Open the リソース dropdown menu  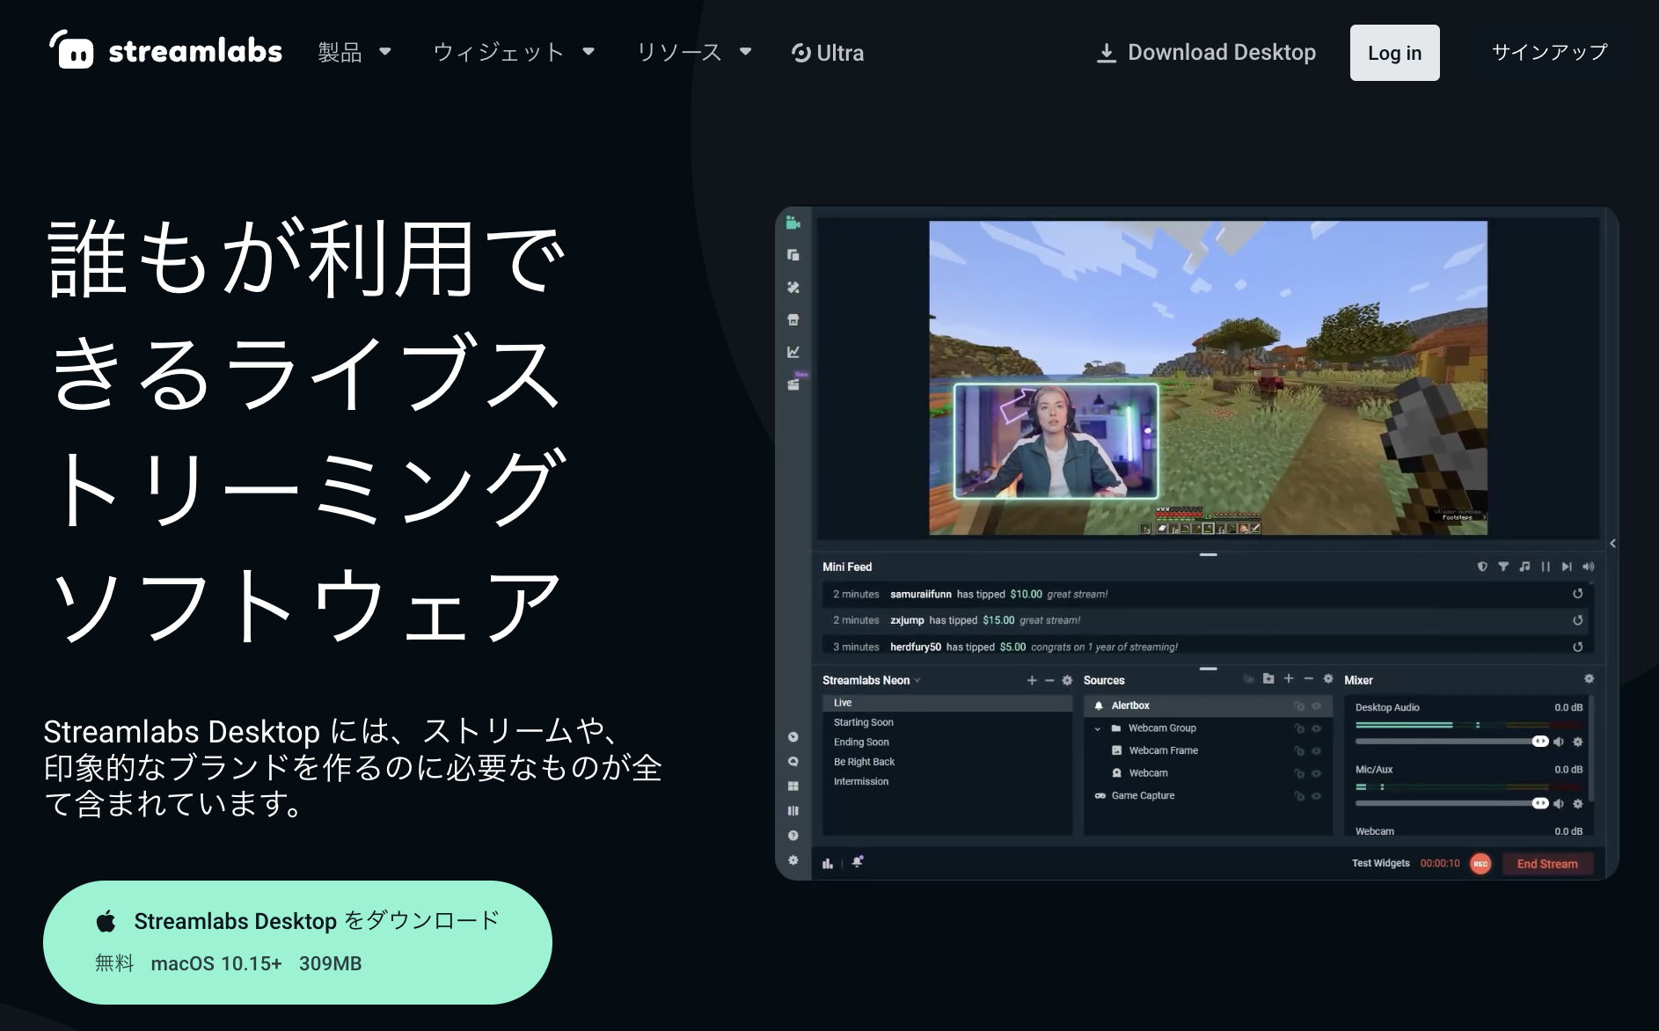tap(694, 53)
